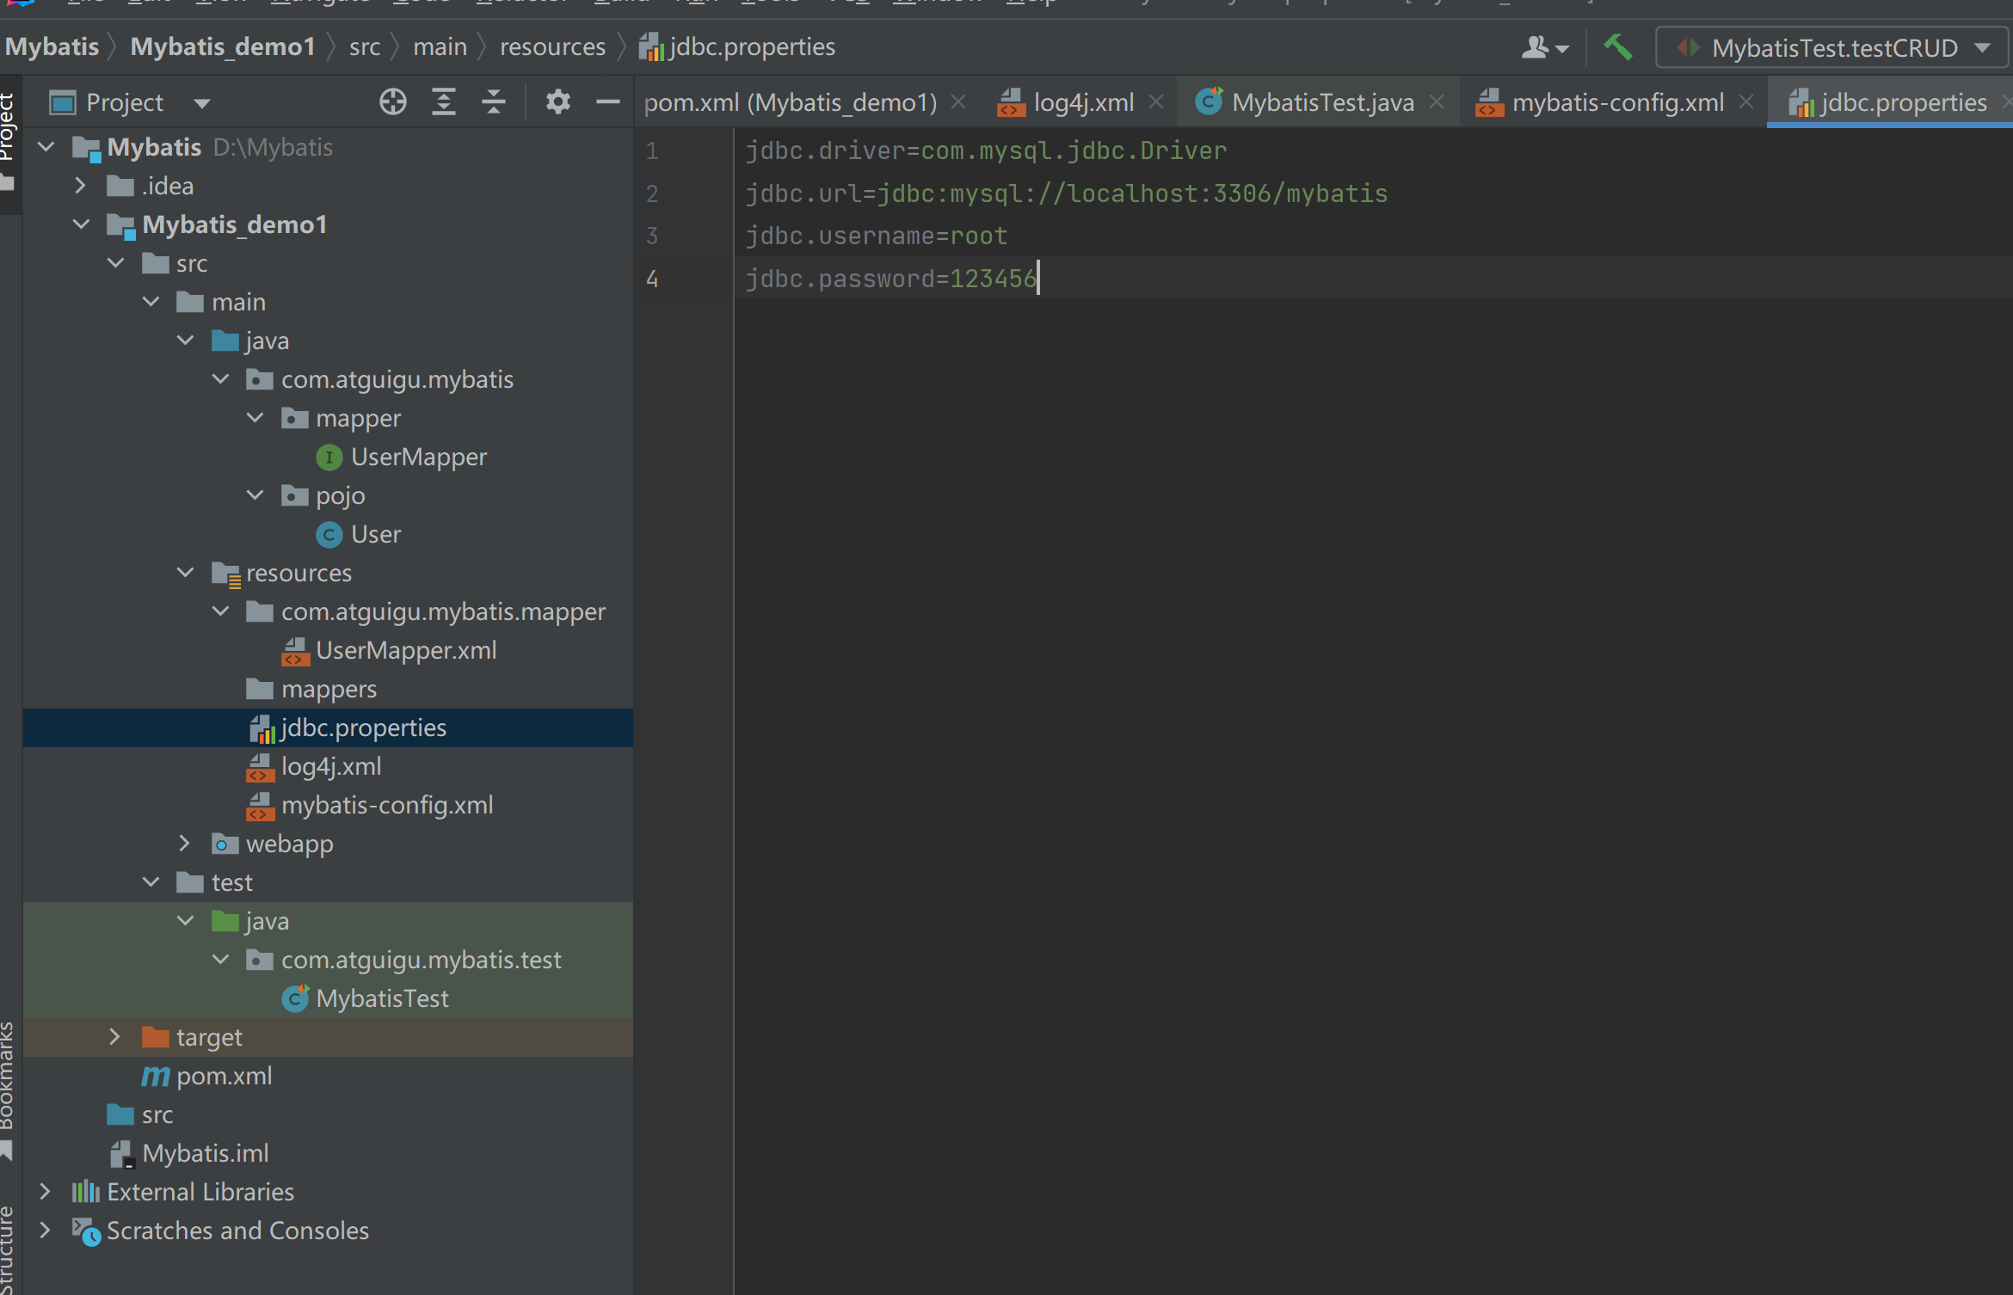Click the Select Opened File crosshair icon
This screenshot has height=1295, width=2013.
(x=392, y=102)
